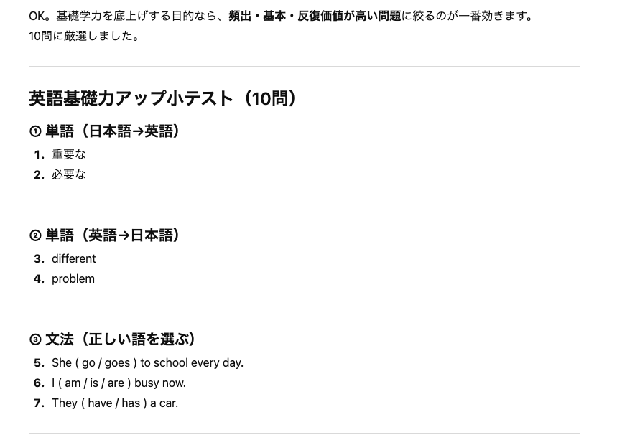
Task: Click the line 10問に厳選しました。
Action: coord(84,36)
